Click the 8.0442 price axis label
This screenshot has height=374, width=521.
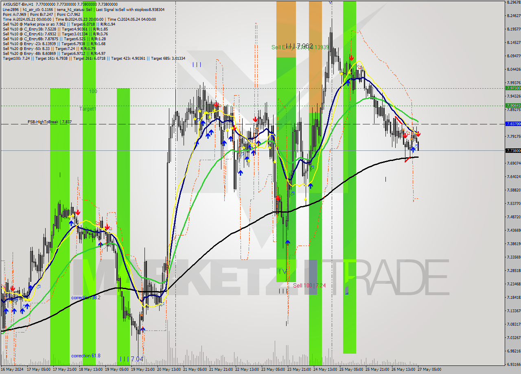pos(514,70)
